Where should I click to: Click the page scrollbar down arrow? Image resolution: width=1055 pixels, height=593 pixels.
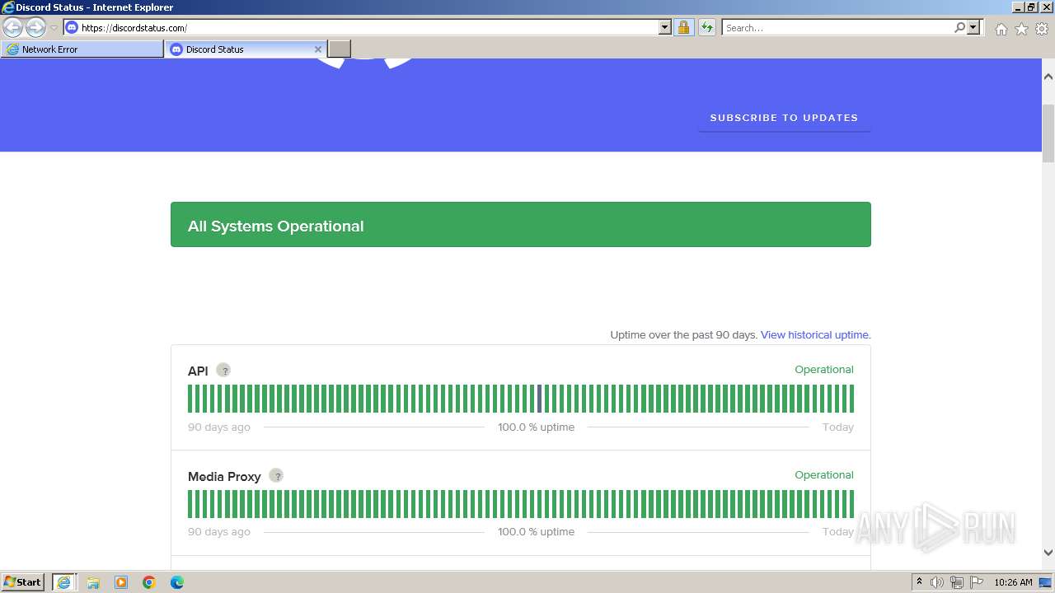pos(1048,553)
